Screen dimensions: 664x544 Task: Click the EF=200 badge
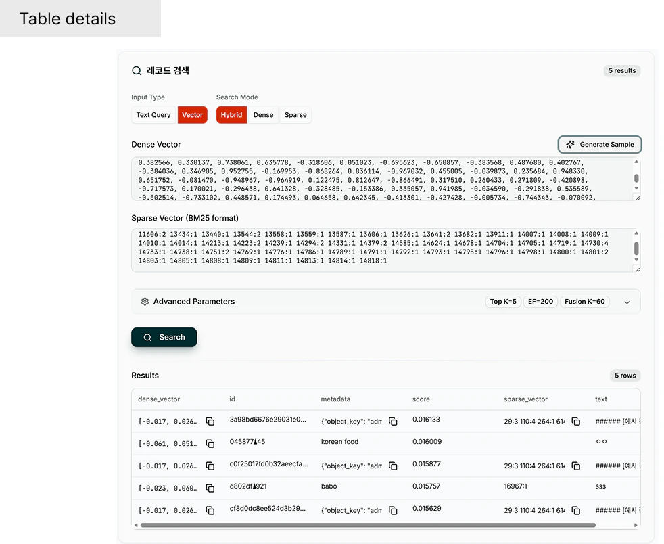click(x=540, y=302)
